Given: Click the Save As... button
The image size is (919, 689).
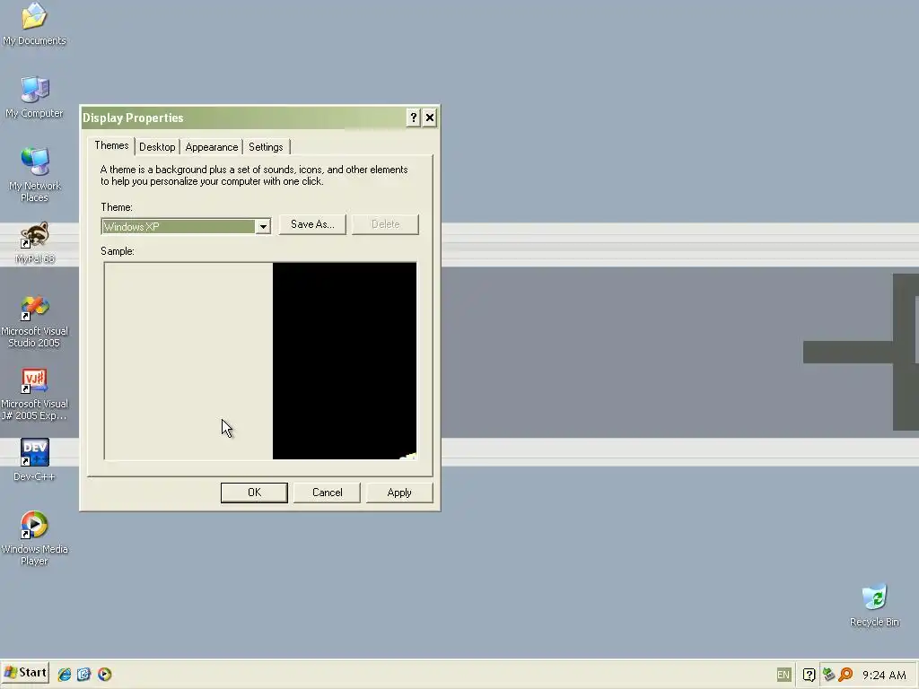Looking at the screenshot, I should click(x=312, y=224).
